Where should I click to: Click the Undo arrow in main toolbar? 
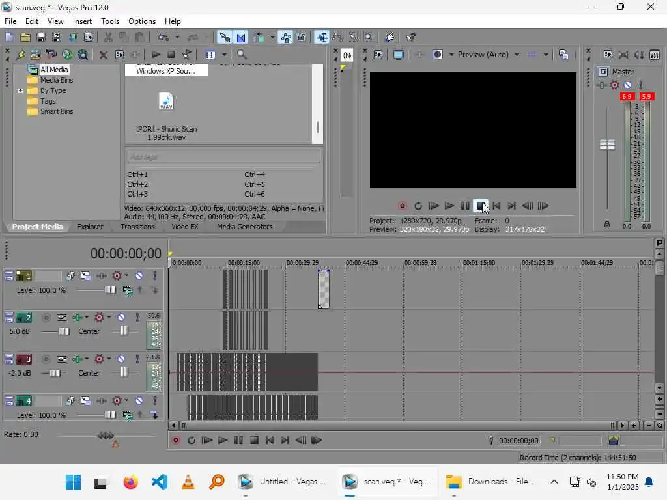coord(163,37)
